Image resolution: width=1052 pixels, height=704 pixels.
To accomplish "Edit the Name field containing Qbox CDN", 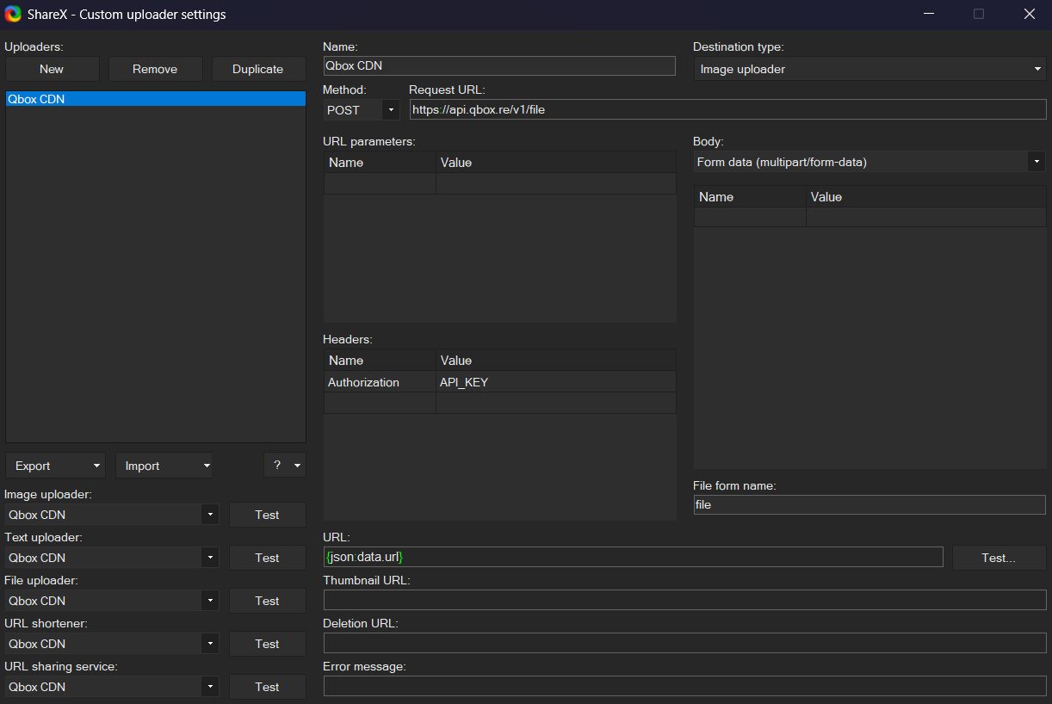I will 499,65.
